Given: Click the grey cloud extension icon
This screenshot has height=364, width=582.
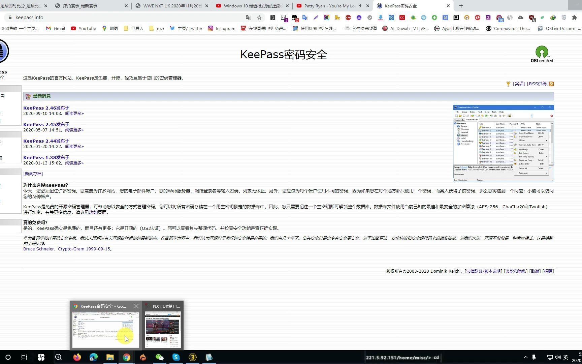Looking at the screenshot, I should pyautogui.click(x=520, y=18).
